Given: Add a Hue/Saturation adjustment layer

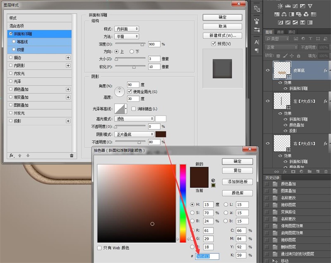Looking at the screenshot, I should 277,14.
